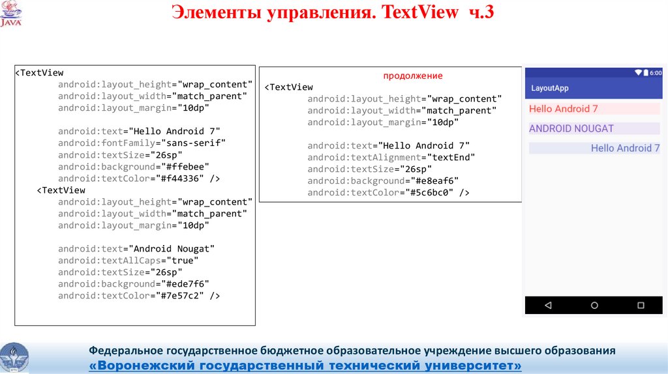Click the android:textColor="#f44336" line
Image resolution: width=668 pixels, height=374 pixels.
click(139, 179)
